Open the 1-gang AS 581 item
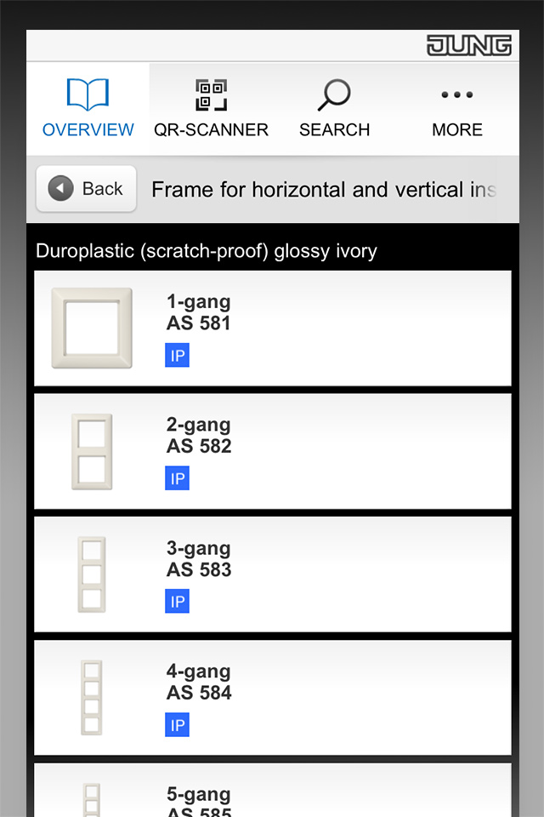 tap(273, 329)
